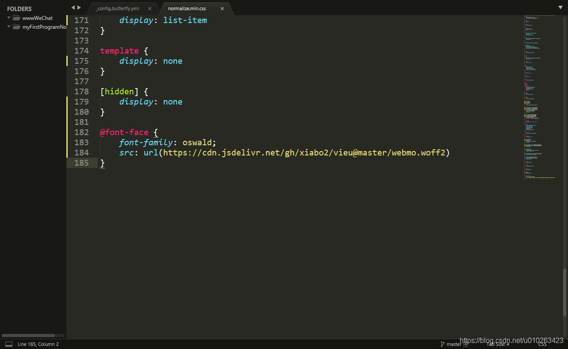Screen dimensions: 568x349
Task: Click the '@font-face' rule on line 182
Action: point(124,132)
